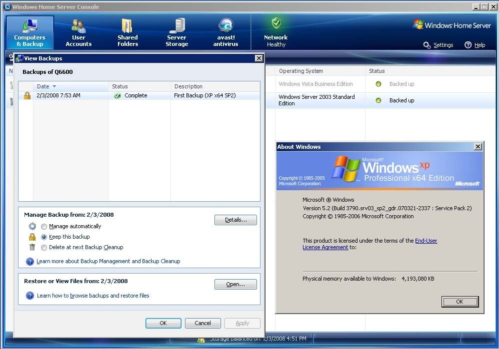Open Shared Folders tab
Viewport: 499px width, 349px height.
pyautogui.click(x=127, y=33)
